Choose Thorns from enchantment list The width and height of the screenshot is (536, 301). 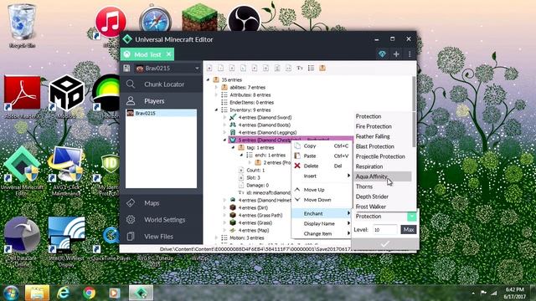click(382, 186)
